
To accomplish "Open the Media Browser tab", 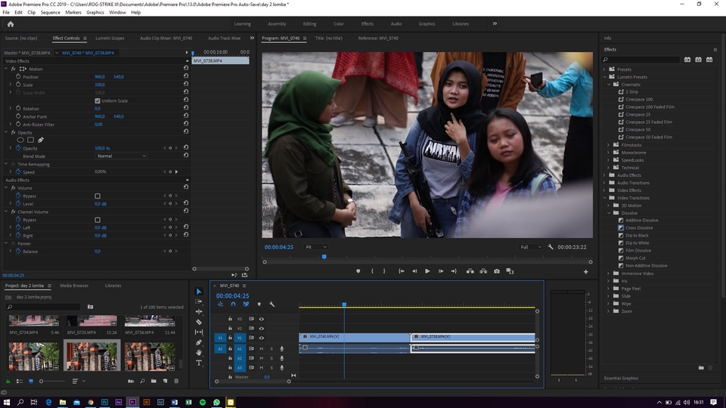I will coord(74,286).
